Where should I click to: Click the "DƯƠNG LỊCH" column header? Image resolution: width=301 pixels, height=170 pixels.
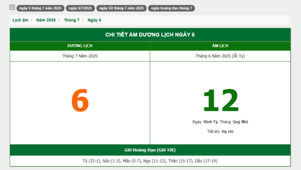pos(80,46)
